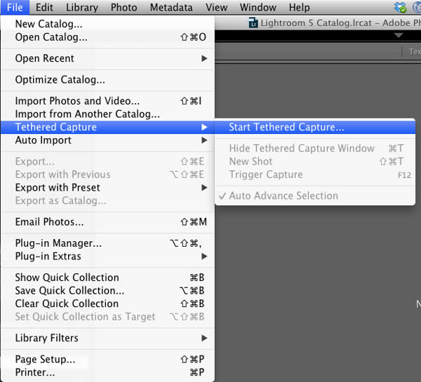Choose Import Photos and Video
This screenshot has height=382, width=421.
click(77, 101)
